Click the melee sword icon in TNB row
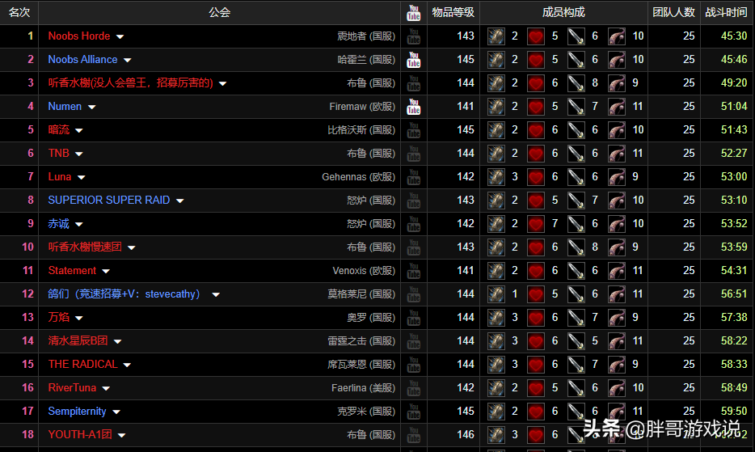The height and width of the screenshot is (452, 755). pos(576,154)
